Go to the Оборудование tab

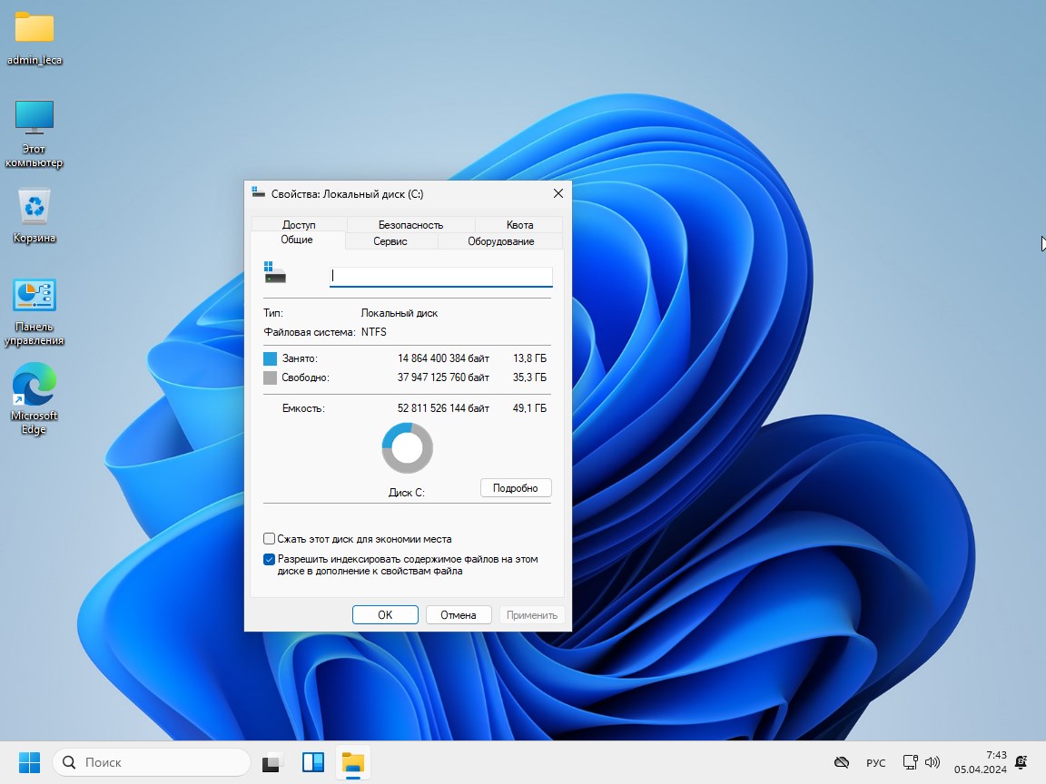coord(500,241)
